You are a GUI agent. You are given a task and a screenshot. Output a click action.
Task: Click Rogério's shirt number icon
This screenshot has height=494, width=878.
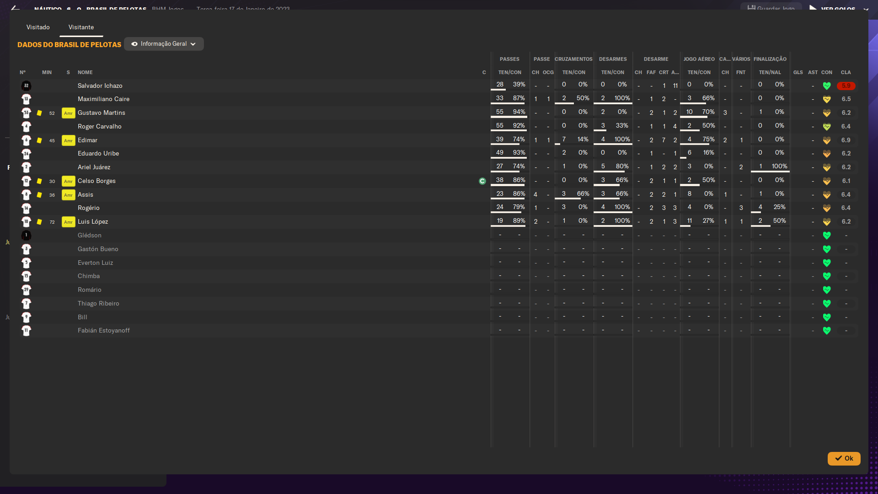(x=26, y=208)
